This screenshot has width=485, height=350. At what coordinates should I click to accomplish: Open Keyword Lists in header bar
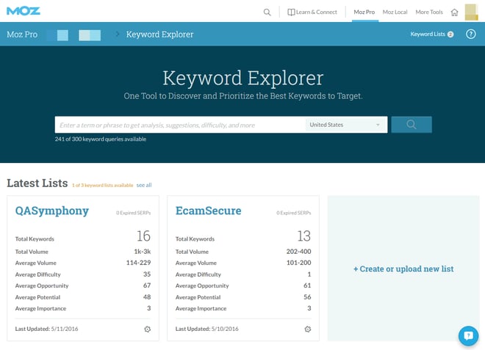431,34
